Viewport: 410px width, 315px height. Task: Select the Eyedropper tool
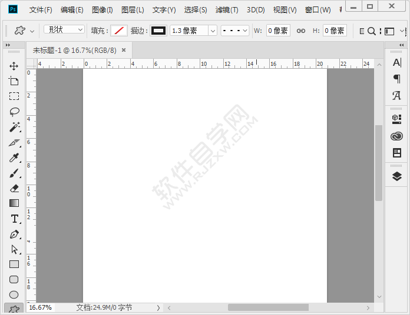14,157
